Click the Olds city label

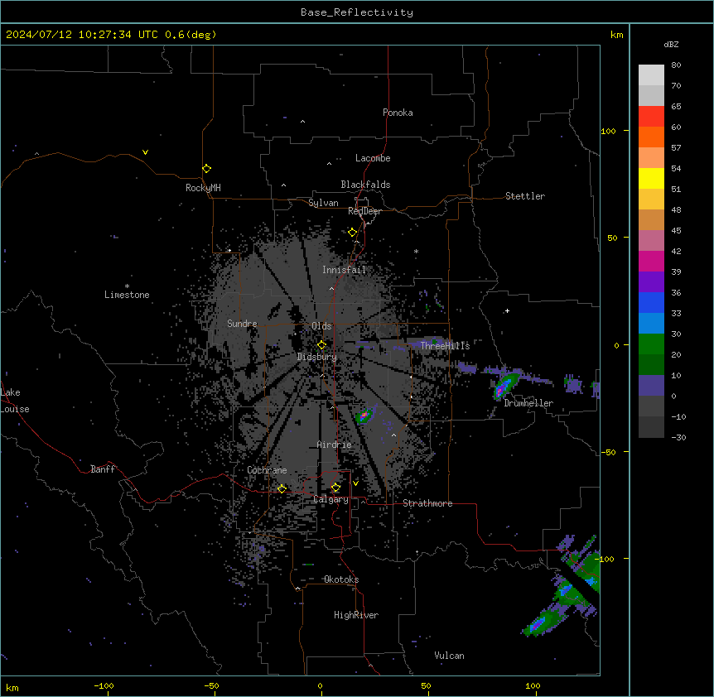click(x=321, y=326)
